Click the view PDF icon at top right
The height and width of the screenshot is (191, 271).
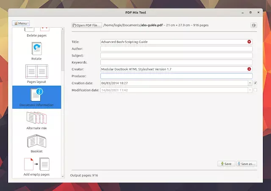click(x=254, y=25)
